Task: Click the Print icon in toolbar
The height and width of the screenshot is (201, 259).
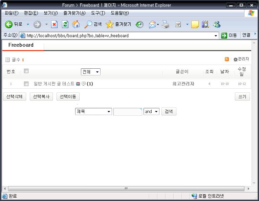Action: click(165, 24)
